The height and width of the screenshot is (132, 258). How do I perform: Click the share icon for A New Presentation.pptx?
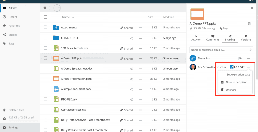click(x=131, y=79)
